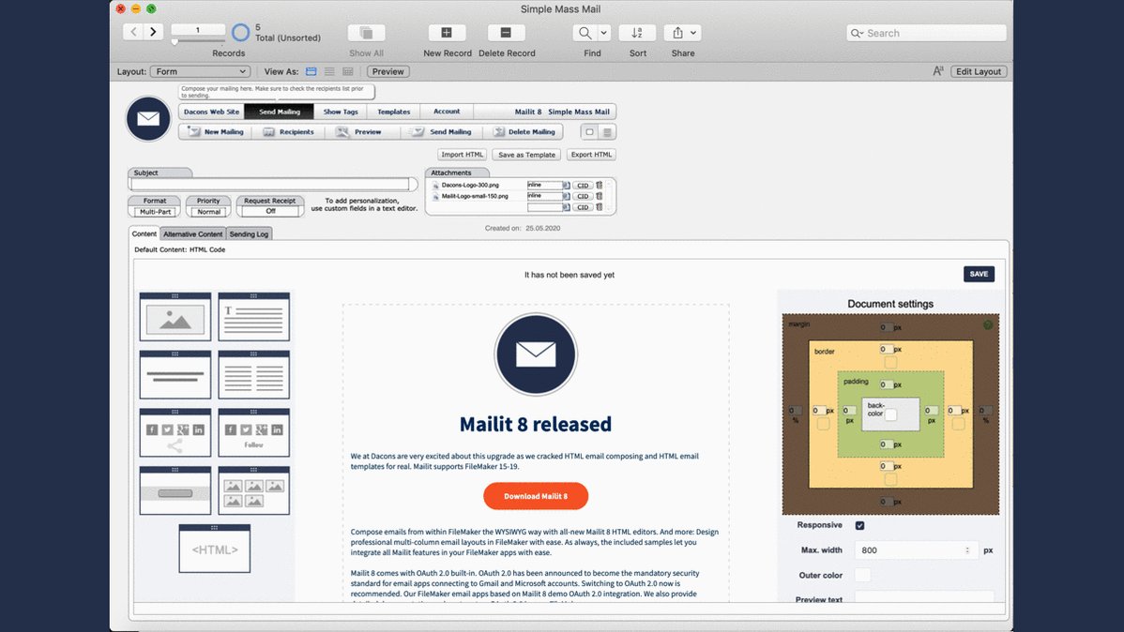Click the Sort icon in toolbar
The width and height of the screenshot is (1124, 632).
[636, 33]
